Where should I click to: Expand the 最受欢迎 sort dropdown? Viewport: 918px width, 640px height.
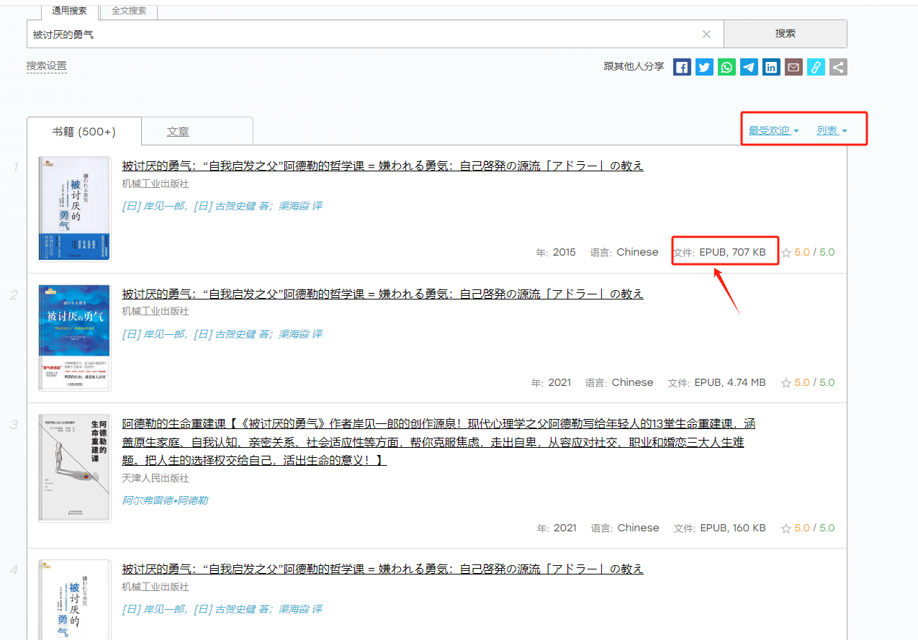tap(773, 130)
